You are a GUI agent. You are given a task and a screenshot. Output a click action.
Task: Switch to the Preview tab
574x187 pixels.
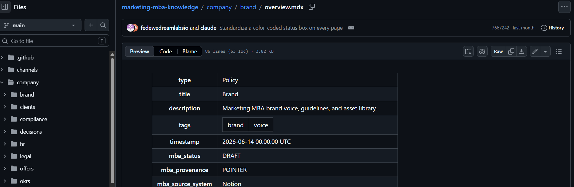point(140,52)
